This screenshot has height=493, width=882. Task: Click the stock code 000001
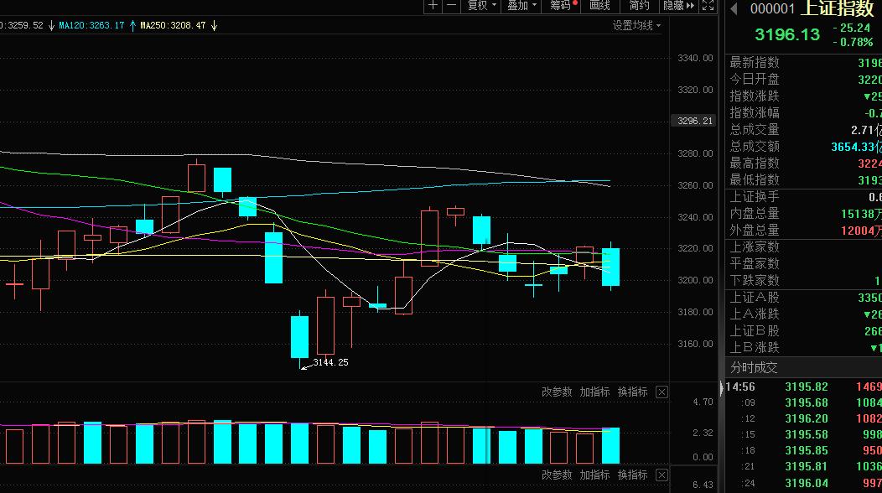tap(772, 8)
